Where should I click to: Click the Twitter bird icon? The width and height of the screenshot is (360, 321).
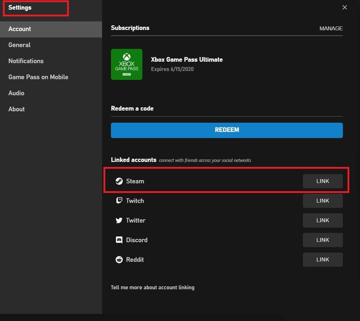119,220
